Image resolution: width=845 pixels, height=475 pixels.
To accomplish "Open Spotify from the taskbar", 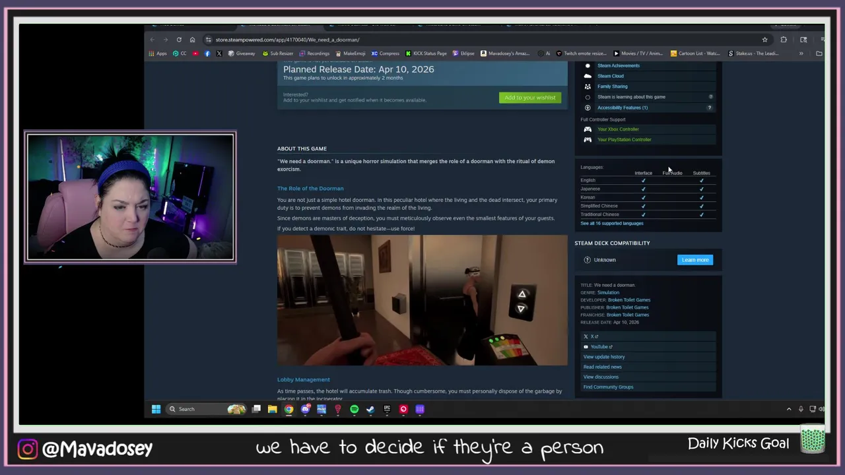I will pos(354,409).
